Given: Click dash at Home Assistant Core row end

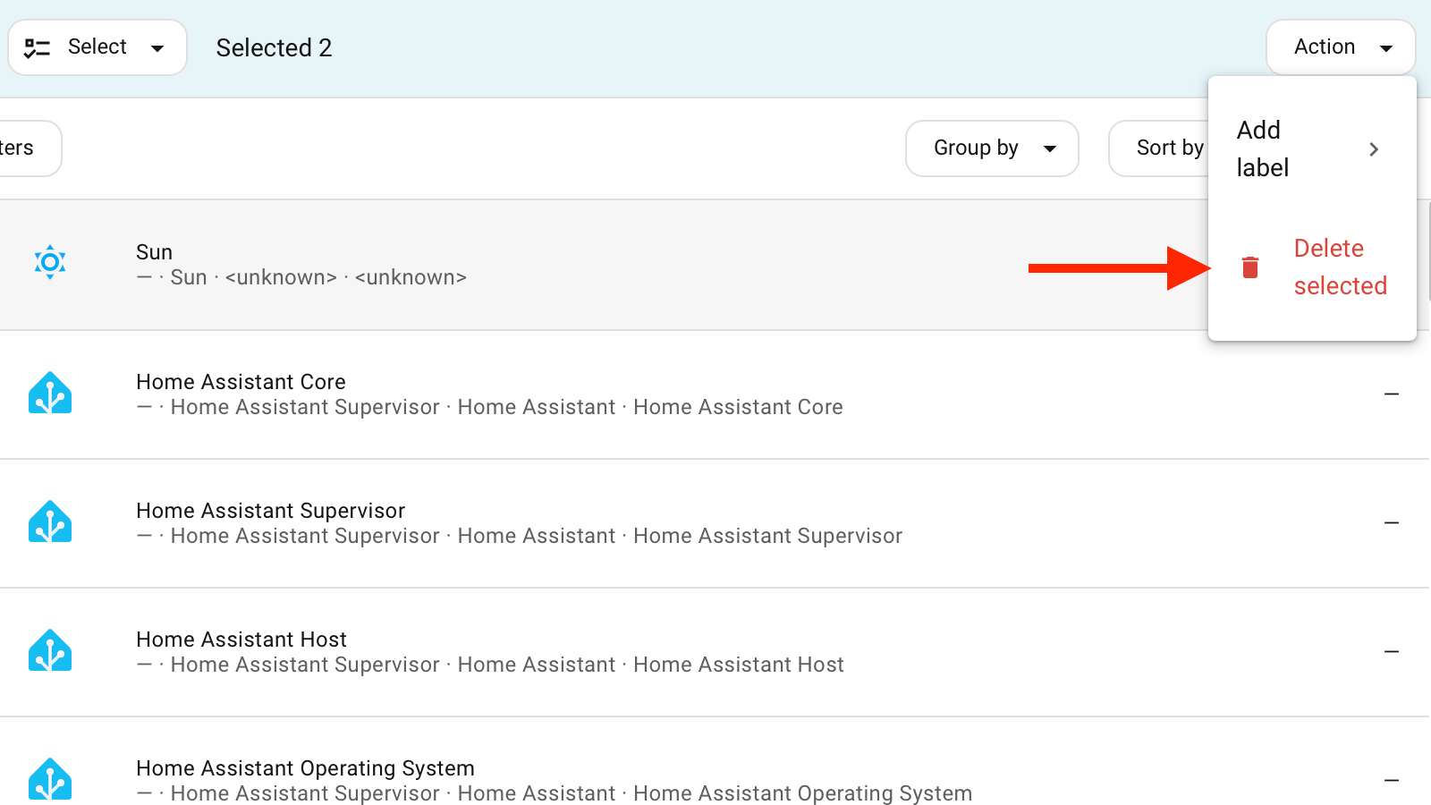Looking at the screenshot, I should tap(1392, 394).
